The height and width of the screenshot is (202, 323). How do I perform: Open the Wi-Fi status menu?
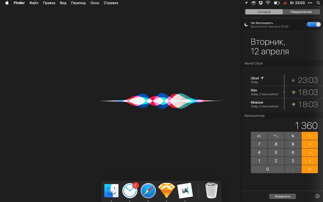point(268,3)
